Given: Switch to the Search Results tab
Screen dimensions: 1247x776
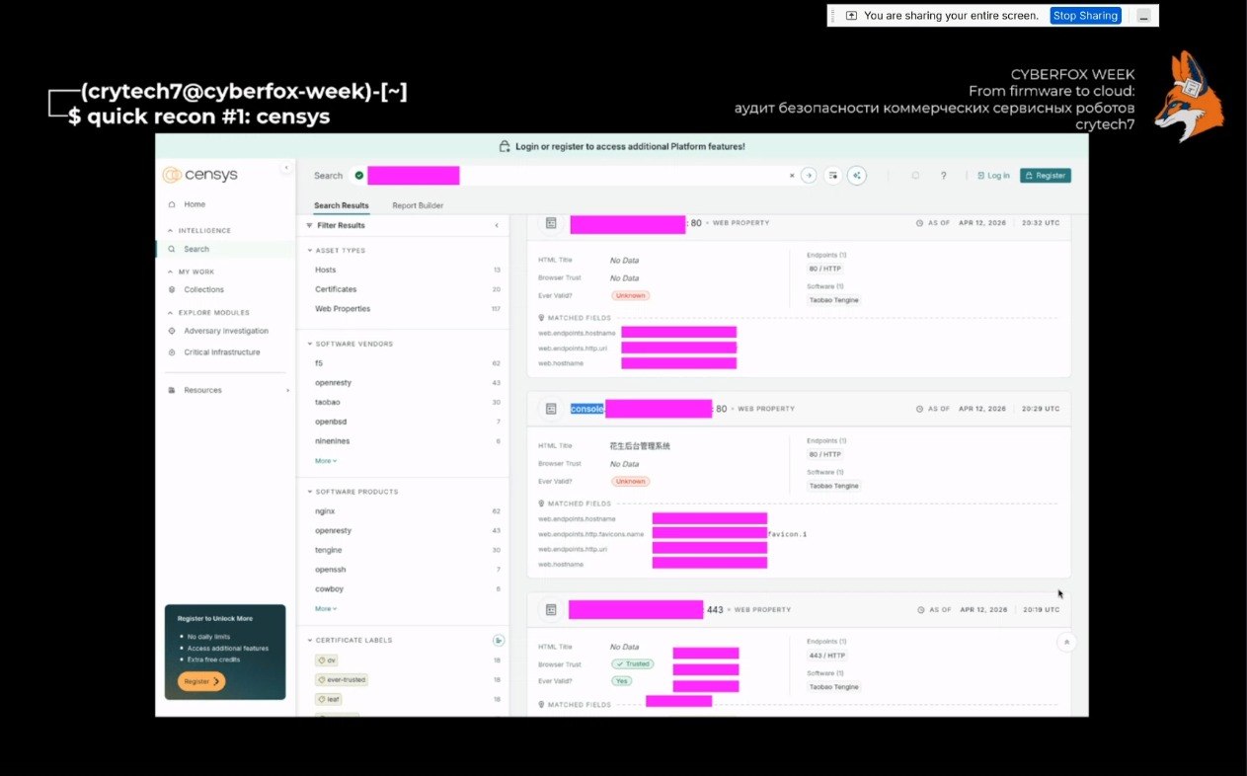Looking at the screenshot, I should click(342, 205).
